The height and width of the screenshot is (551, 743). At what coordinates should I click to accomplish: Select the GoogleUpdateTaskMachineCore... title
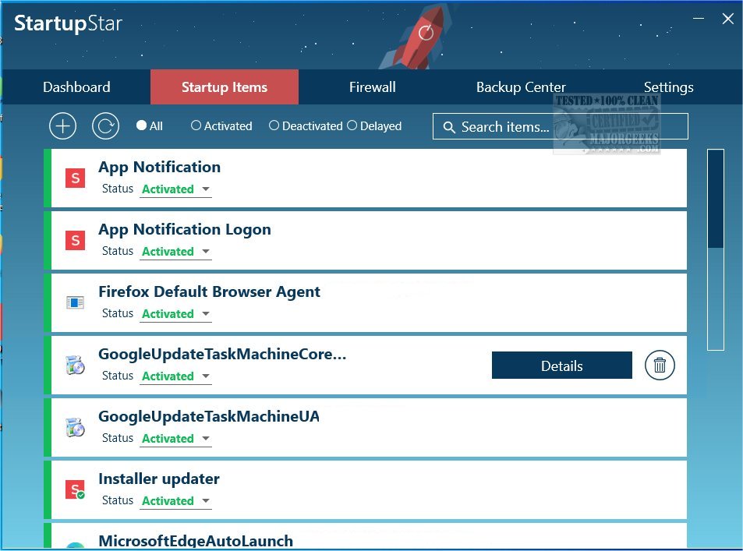click(x=222, y=354)
